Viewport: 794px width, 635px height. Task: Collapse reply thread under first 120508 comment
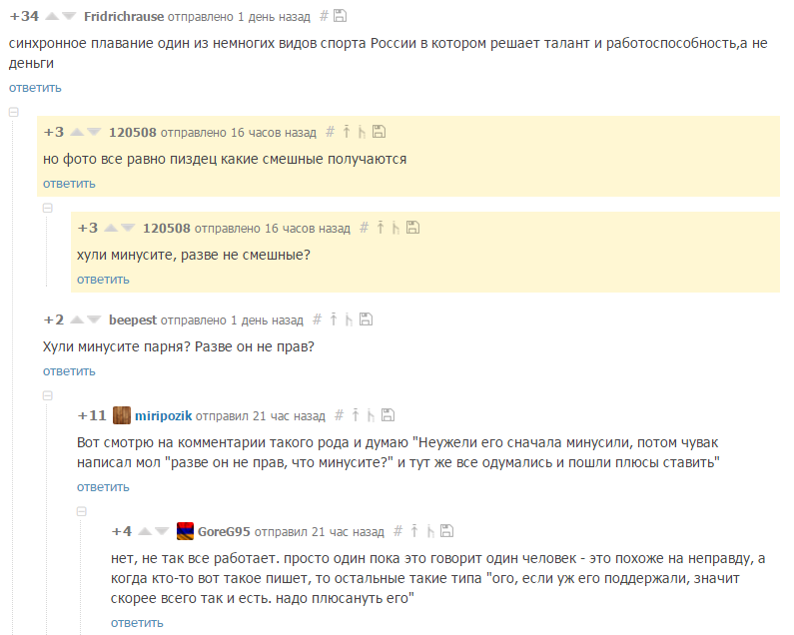(48, 208)
